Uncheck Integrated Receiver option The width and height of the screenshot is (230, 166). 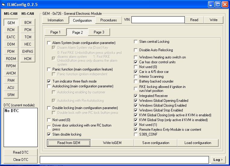click(x=136, y=96)
